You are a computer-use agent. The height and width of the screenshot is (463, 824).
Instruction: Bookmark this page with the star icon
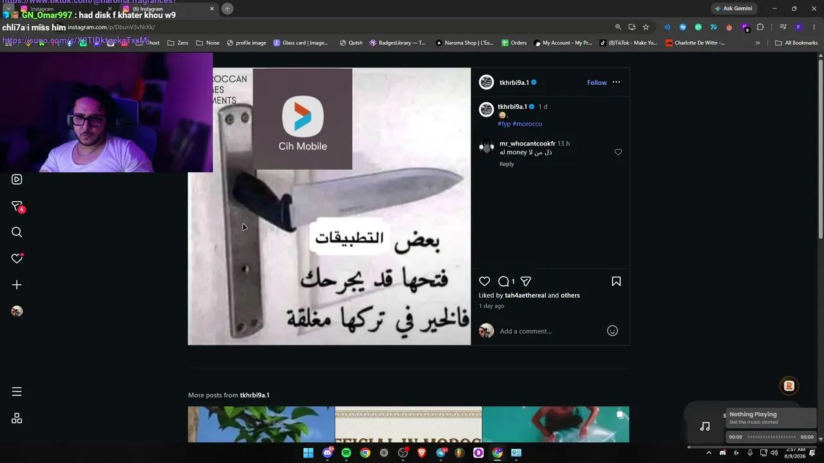[646, 27]
